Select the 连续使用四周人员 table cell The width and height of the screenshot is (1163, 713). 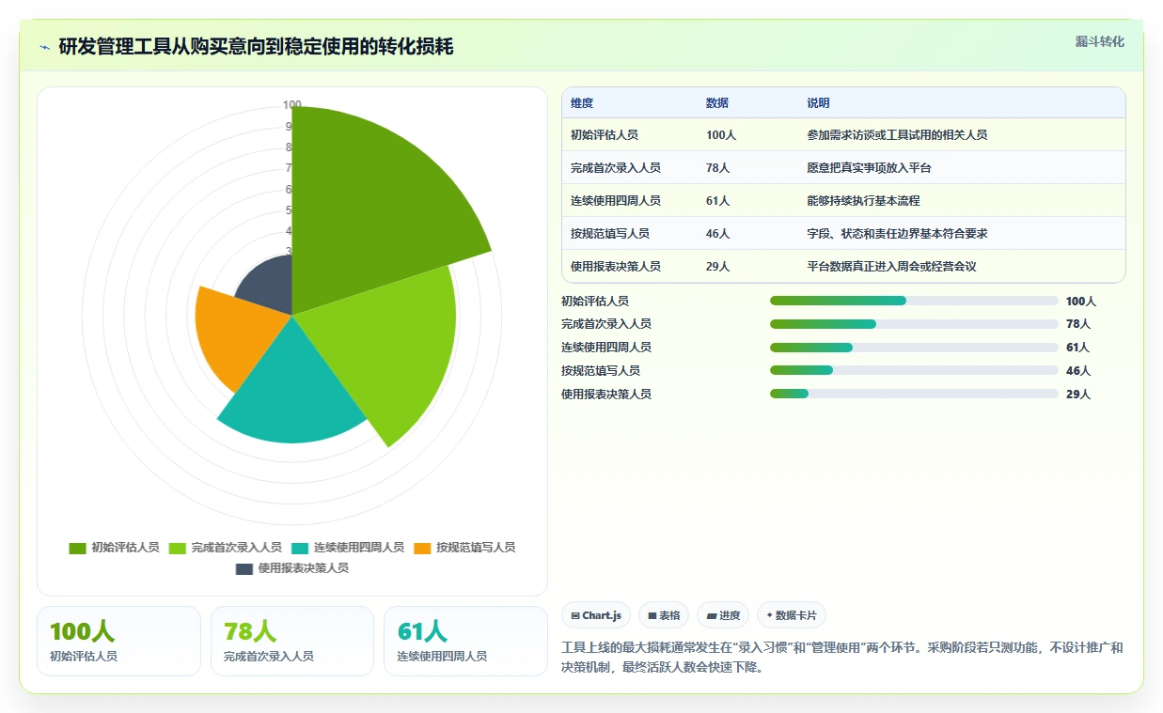616,201
